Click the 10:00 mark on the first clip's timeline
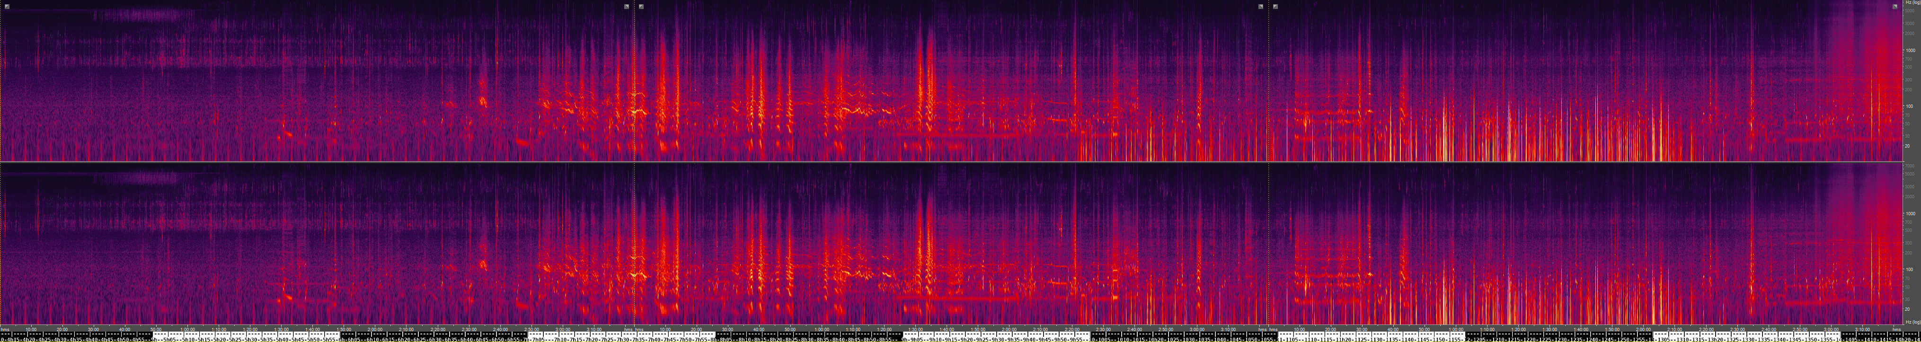Viewport: 1921px width, 342px height. click(x=31, y=329)
